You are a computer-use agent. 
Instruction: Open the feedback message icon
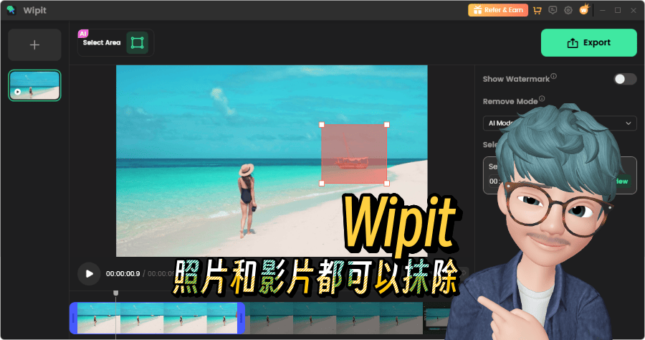[x=553, y=10]
